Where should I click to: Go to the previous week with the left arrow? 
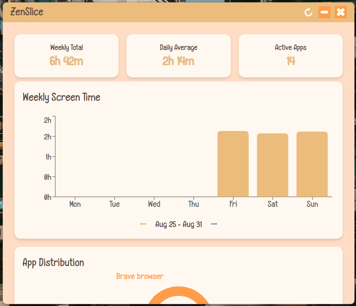point(143,224)
